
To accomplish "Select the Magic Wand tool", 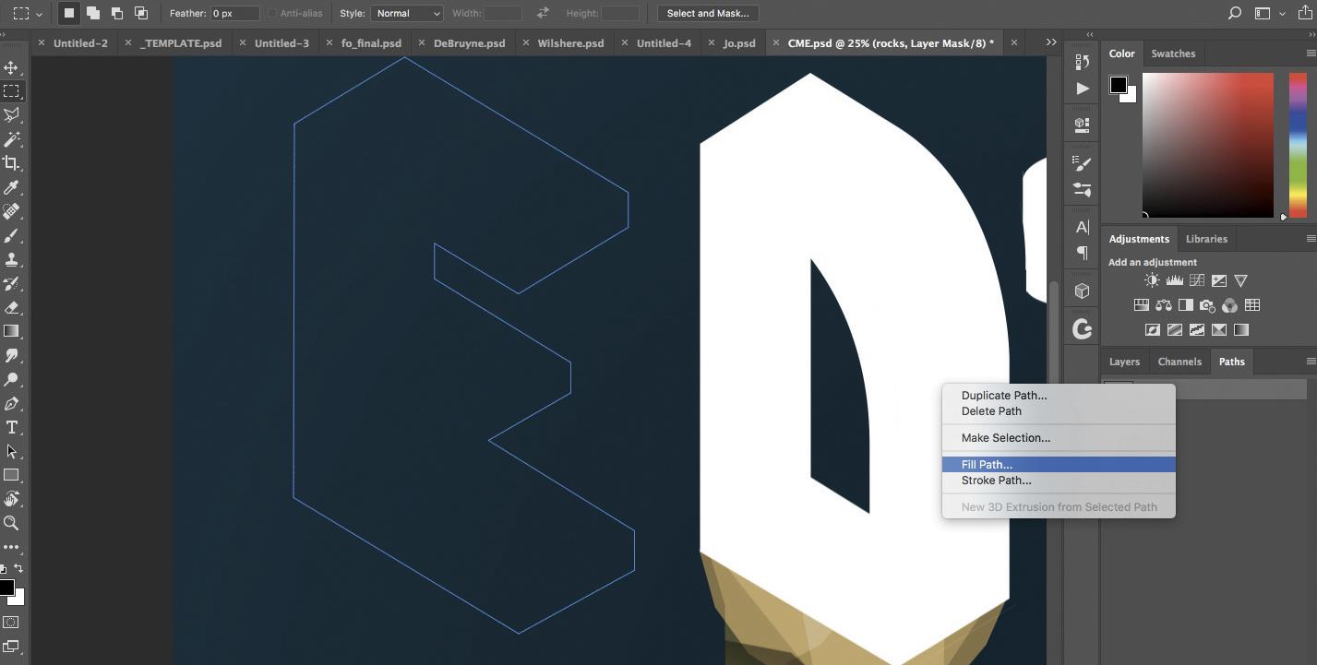I will [12, 139].
